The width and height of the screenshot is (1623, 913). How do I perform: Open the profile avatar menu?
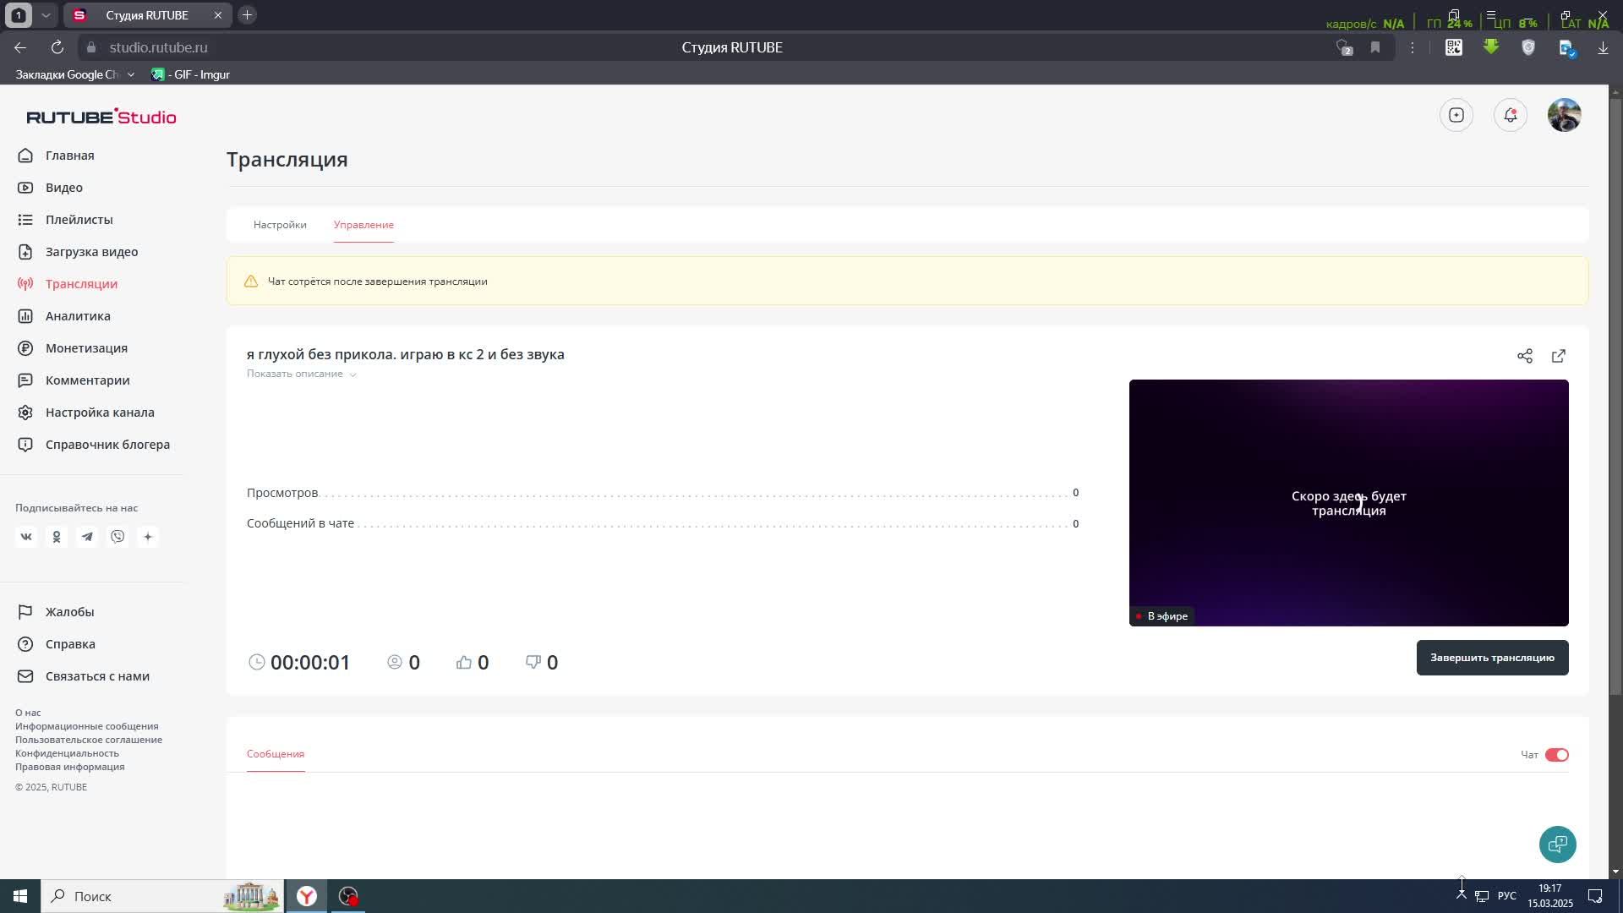pyautogui.click(x=1564, y=115)
